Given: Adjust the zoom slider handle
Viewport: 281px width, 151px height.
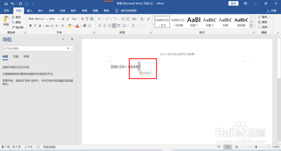Looking at the screenshot, I should (x=256, y=147).
